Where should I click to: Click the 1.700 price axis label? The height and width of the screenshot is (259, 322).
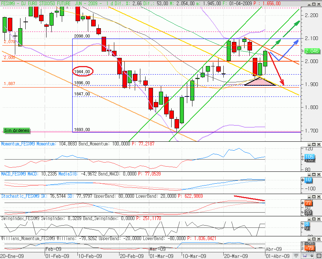[312, 130]
